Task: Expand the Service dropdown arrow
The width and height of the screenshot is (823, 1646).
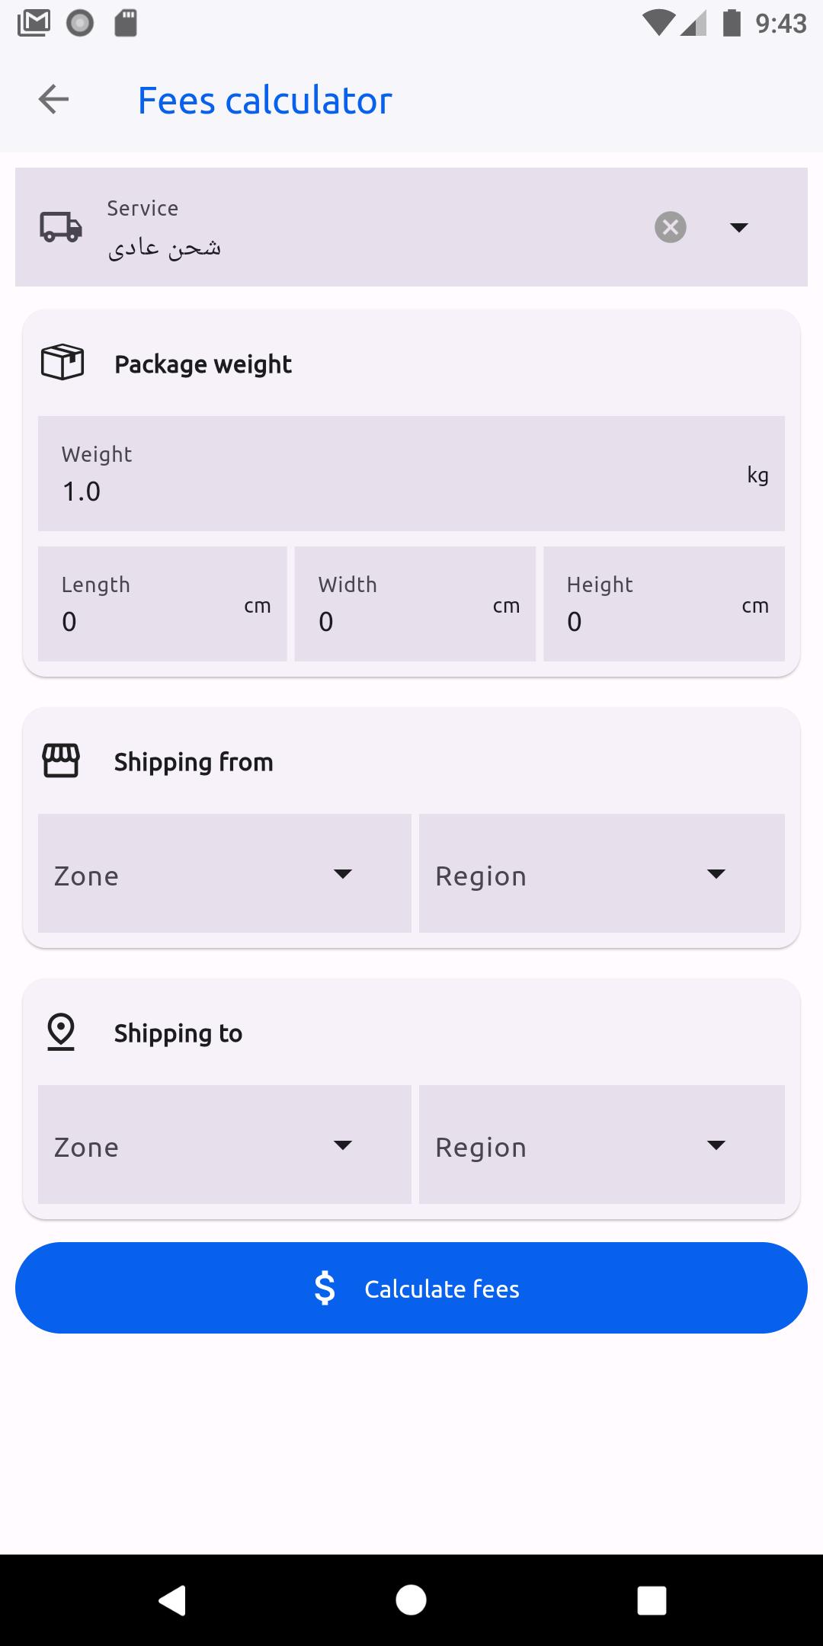Action: point(739,227)
